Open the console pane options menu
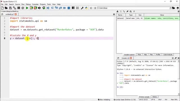Viewport: 180px width, 101px height. click(x=179, y=58)
